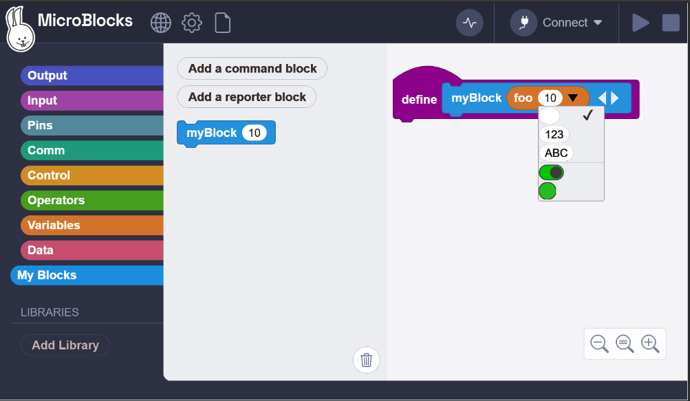
Task: Click the trash can icon
Action: tap(367, 360)
